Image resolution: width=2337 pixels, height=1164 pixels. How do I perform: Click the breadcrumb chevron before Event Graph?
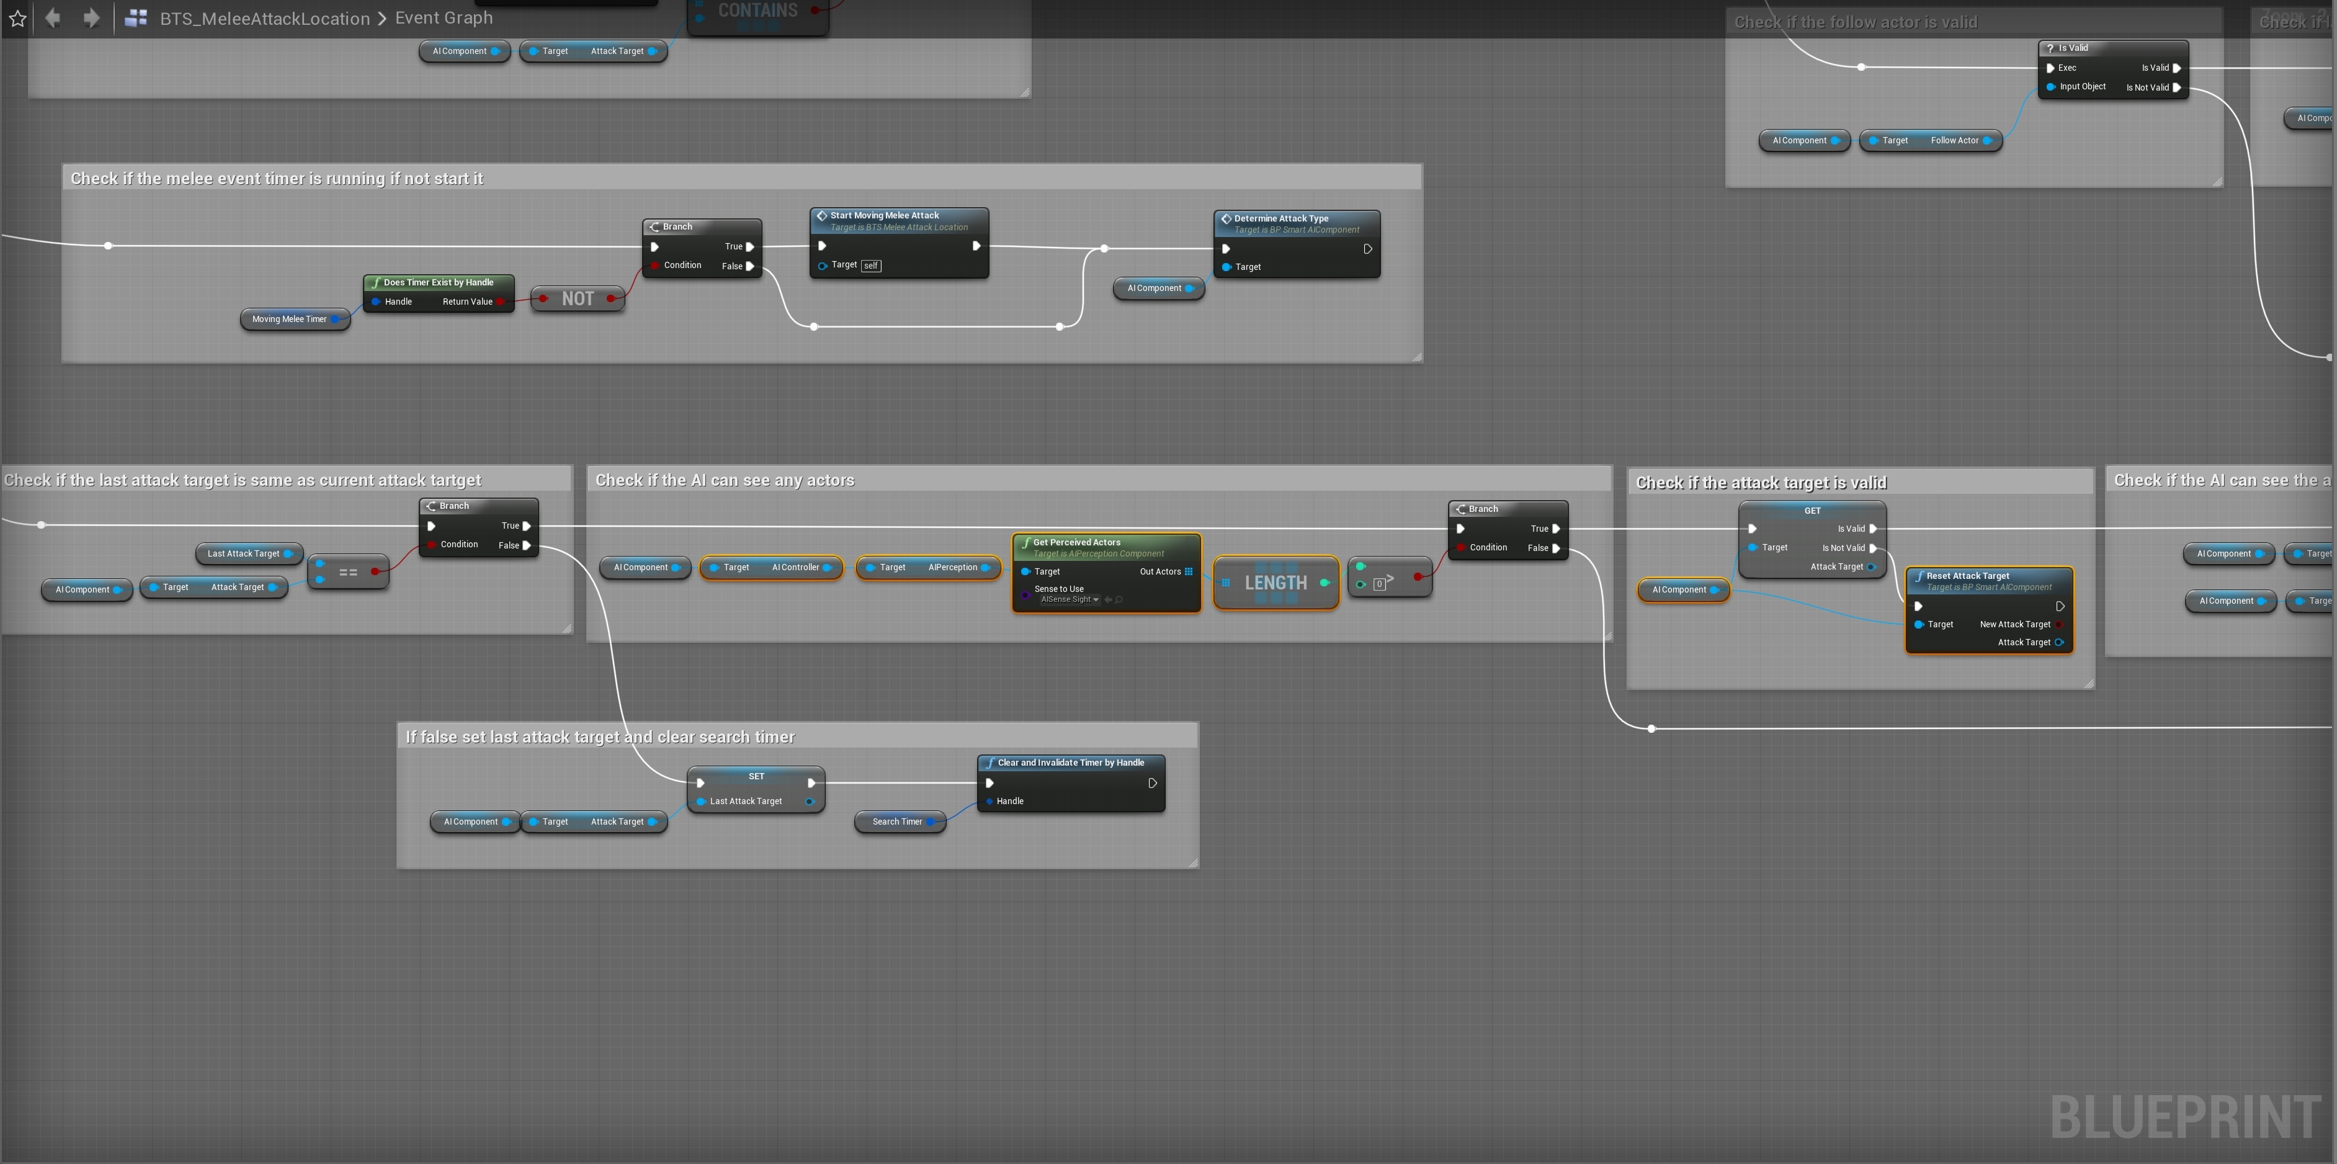(x=382, y=18)
